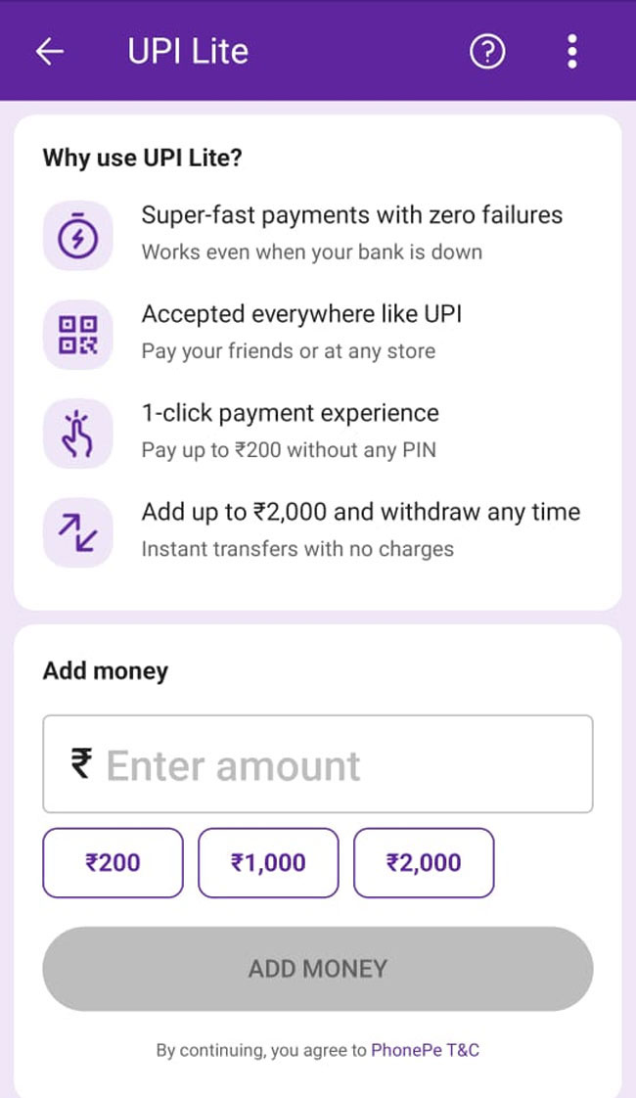Tap the UPI Lite header title
This screenshot has height=1098, width=636.
tap(188, 52)
